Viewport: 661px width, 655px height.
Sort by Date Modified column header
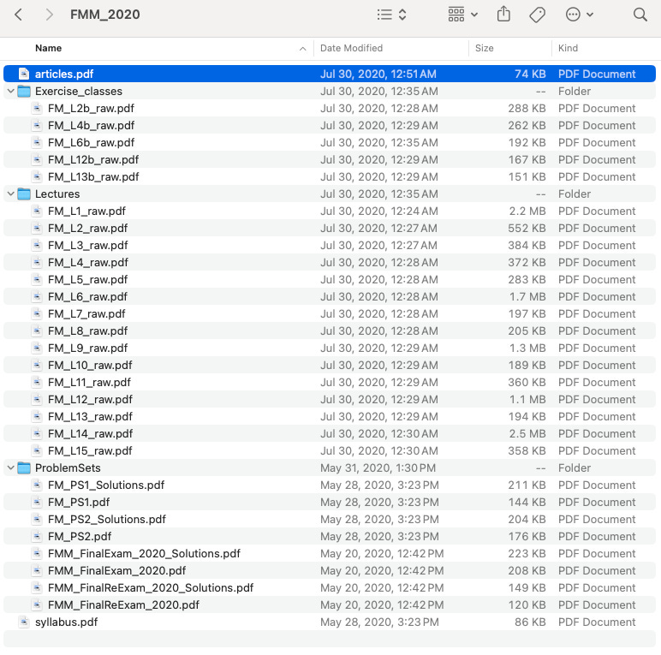(x=351, y=48)
